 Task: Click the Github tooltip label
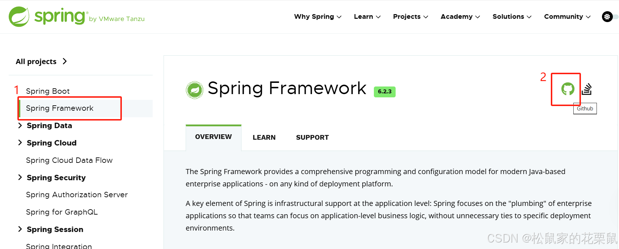coord(585,109)
